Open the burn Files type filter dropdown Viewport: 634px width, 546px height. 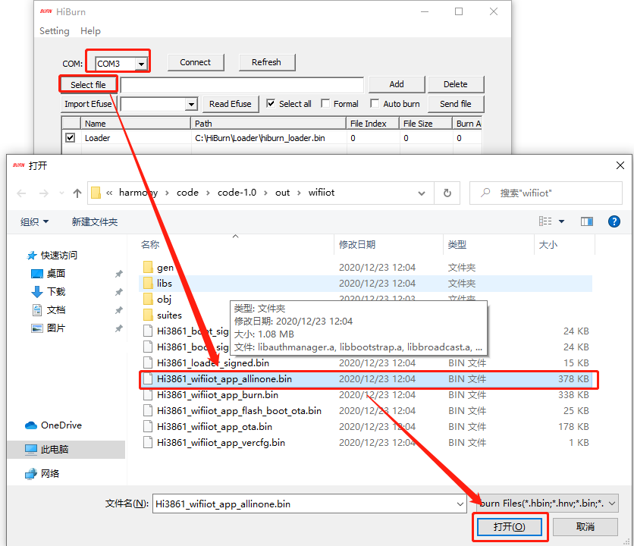pos(548,504)
